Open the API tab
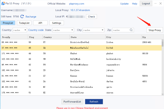 click(x=40, y=23)
